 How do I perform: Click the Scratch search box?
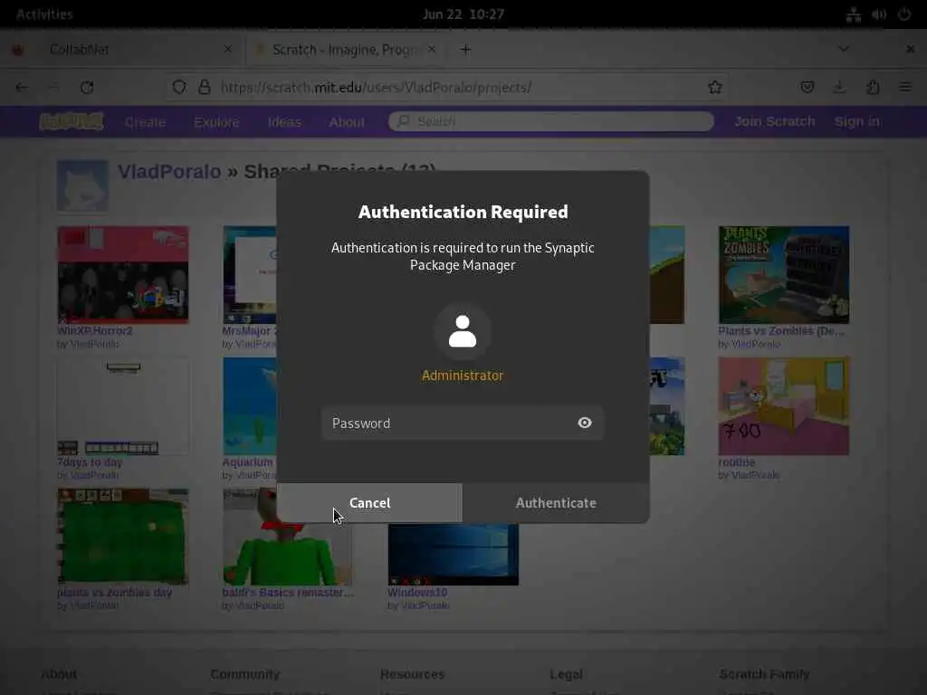tap(550, 121)
